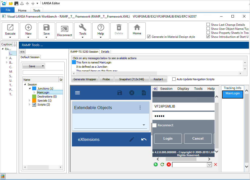Uncheck Generate in Material Design style
Screen dimensions: 250x180
click(x=149, y=37)
